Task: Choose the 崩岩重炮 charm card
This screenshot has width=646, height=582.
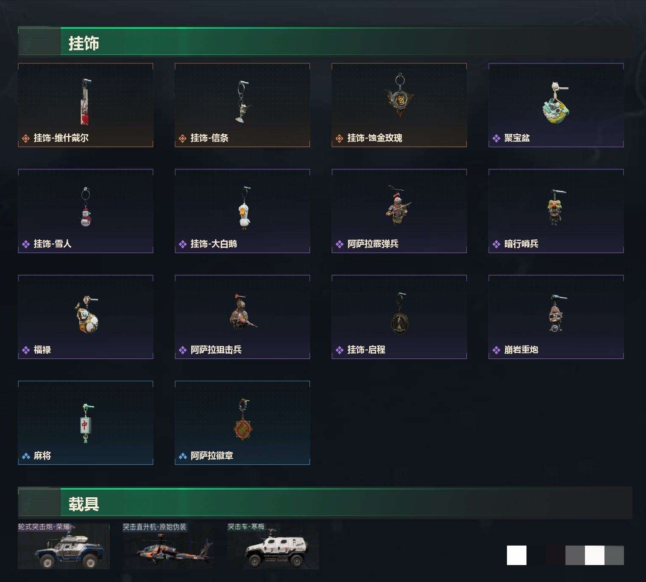Action: [x=556, y=317]
